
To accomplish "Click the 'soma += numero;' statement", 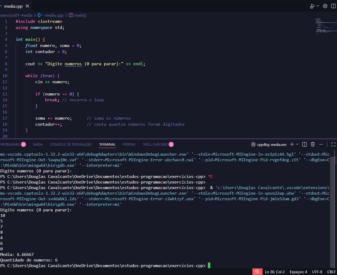I will [x=53, y=118].
